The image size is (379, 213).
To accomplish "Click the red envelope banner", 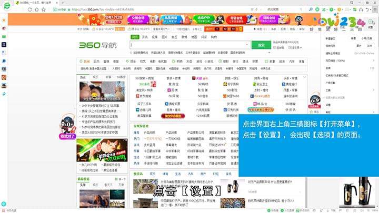I will (x=101, y=19).
